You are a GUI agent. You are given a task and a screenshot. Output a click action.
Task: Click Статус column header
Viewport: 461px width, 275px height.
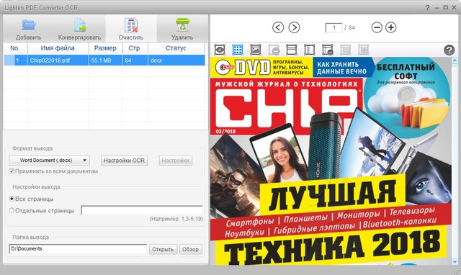click(x=176, y=48)
